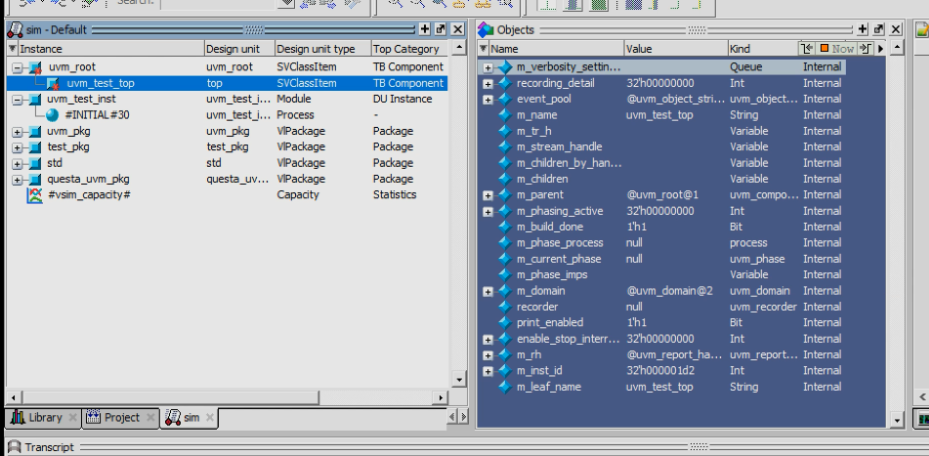This screenshot has height=456, width=929.
Task: Sort by Design unit type column
Action: 322,49
